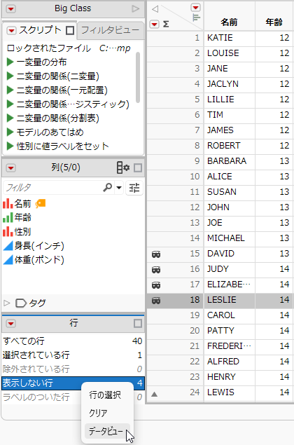
Task: Click the Σ summary icon
Action: tap(166, 24)
